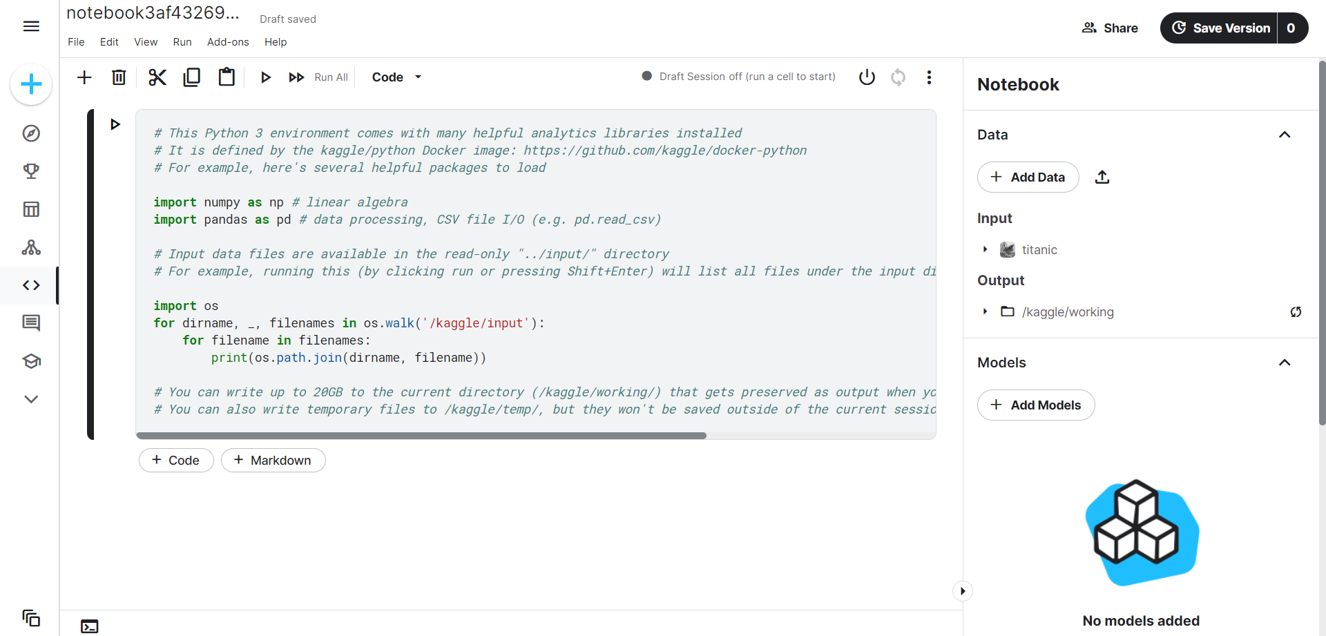This screenshot has height=636, width=1326.
Task: Run the cell using its play arrow
Action: 115,124
